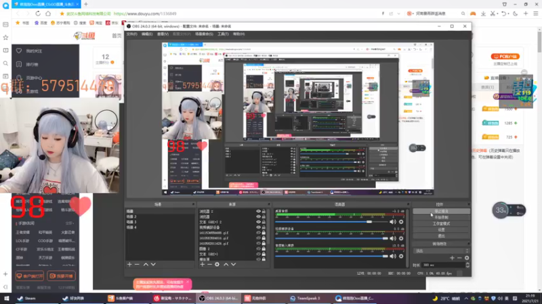Image resolution: width=542 pixels, height=304 pixels.
Task: Move scene up with the arrow icon
Action: [x=146, y=264]
